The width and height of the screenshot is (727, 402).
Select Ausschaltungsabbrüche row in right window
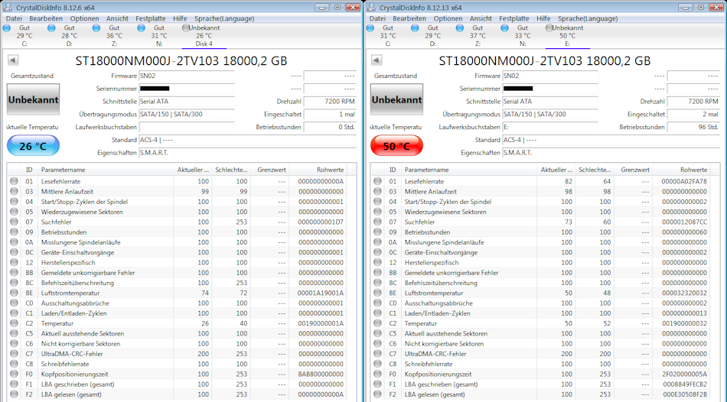(x=541, y=303)
